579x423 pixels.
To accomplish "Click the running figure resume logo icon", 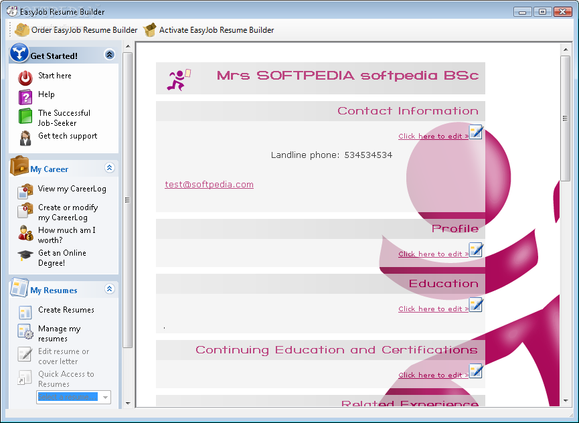I will point(179,80).
